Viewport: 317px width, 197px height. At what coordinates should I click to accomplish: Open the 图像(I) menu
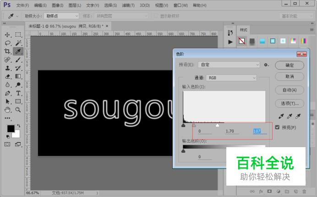(58, 5)
